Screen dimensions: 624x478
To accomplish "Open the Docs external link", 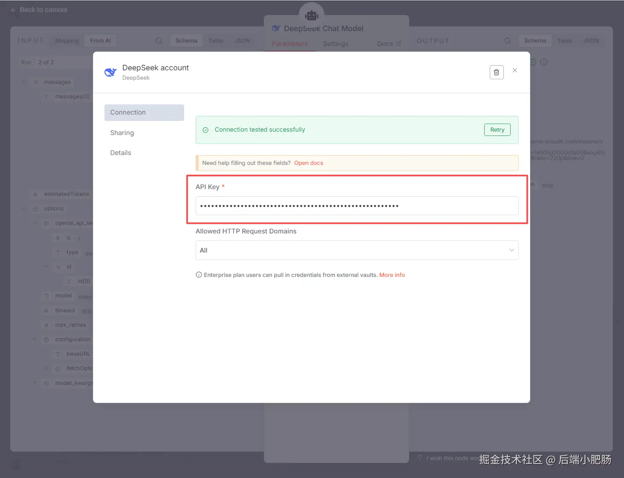I will tap(389, 44).
